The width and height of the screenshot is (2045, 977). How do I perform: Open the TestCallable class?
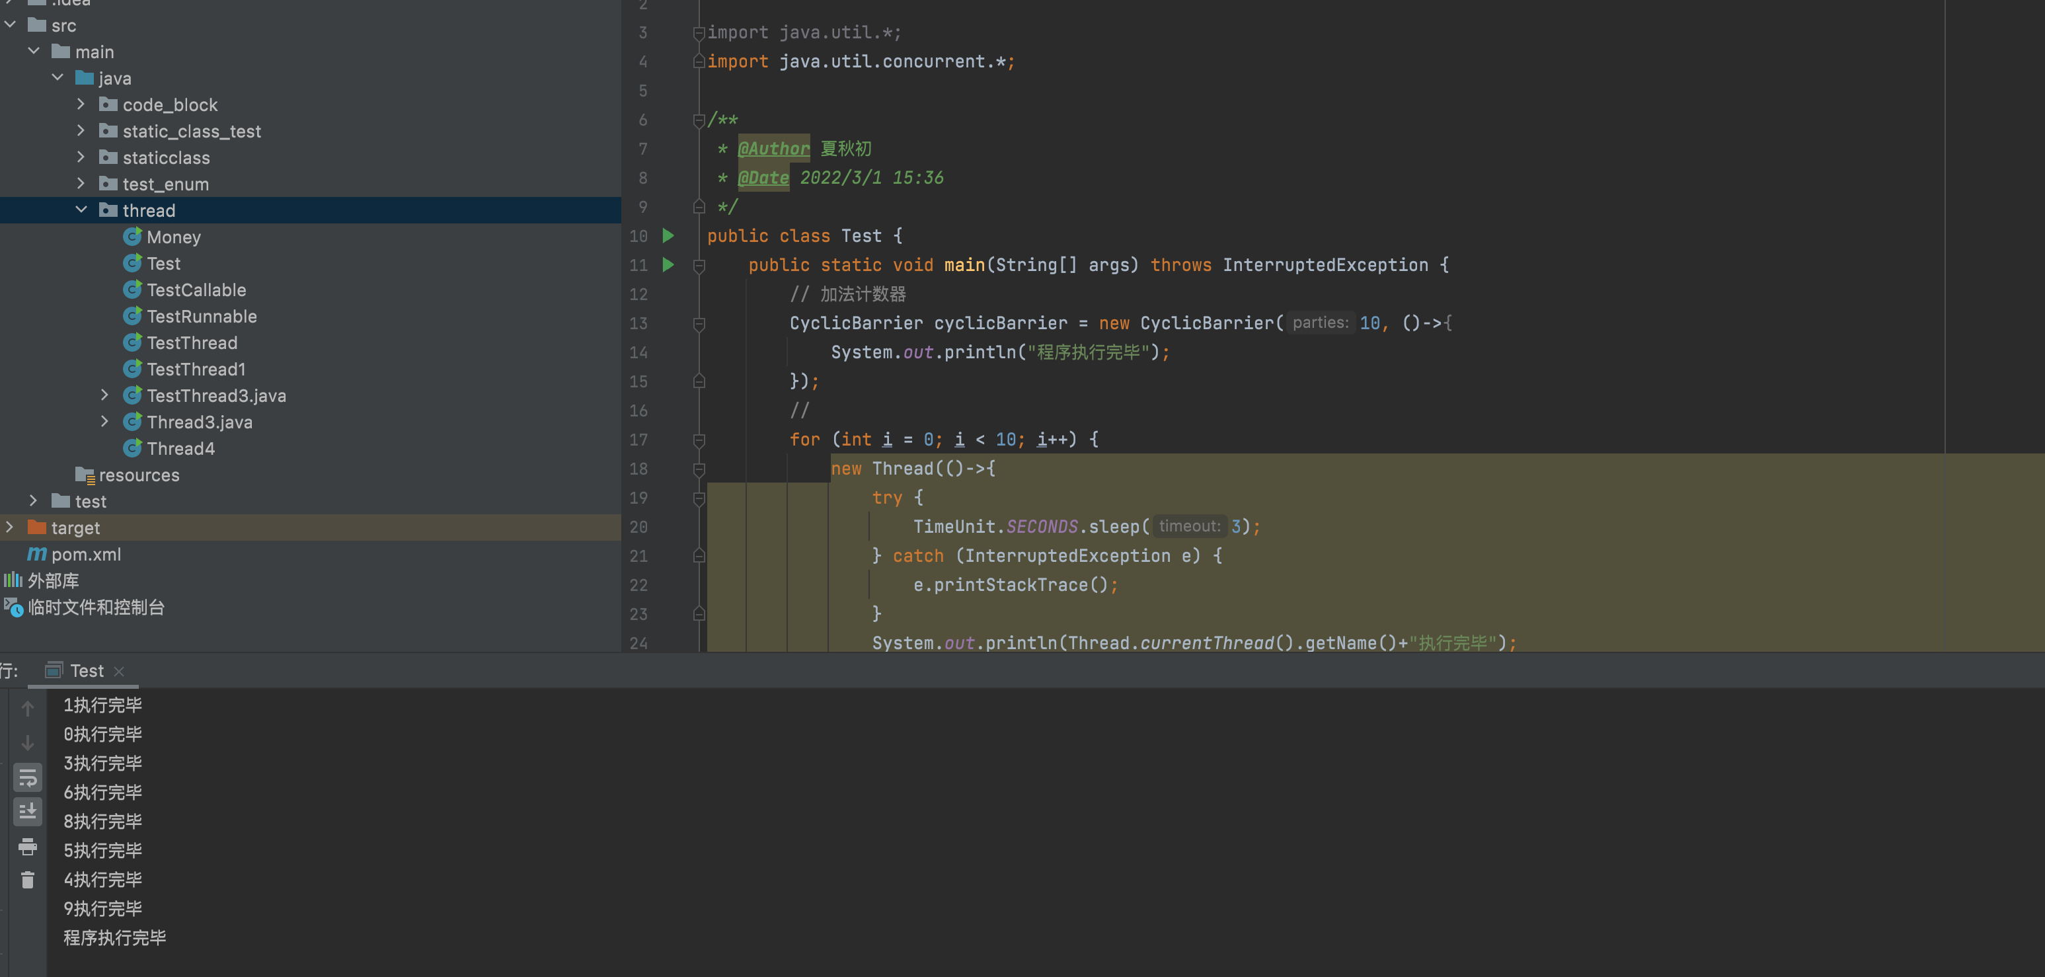click(x=196, y=290)
